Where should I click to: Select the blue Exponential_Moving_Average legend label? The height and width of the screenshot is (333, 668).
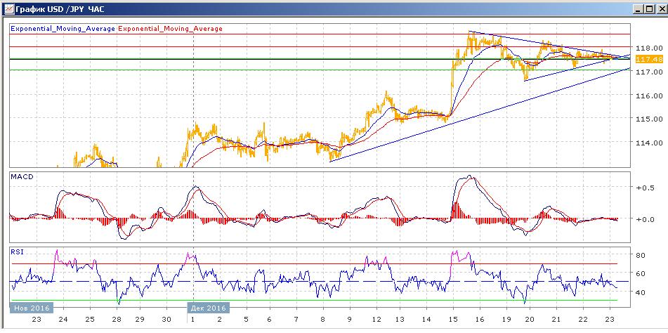click(x=63, y=29)
